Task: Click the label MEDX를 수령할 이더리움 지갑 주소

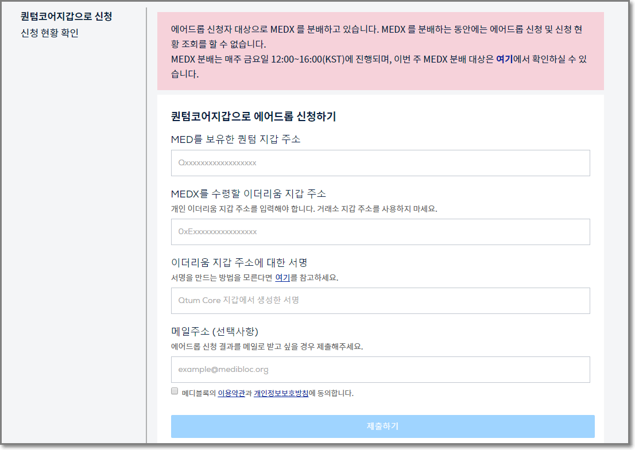Action: [x=248, y=194]
